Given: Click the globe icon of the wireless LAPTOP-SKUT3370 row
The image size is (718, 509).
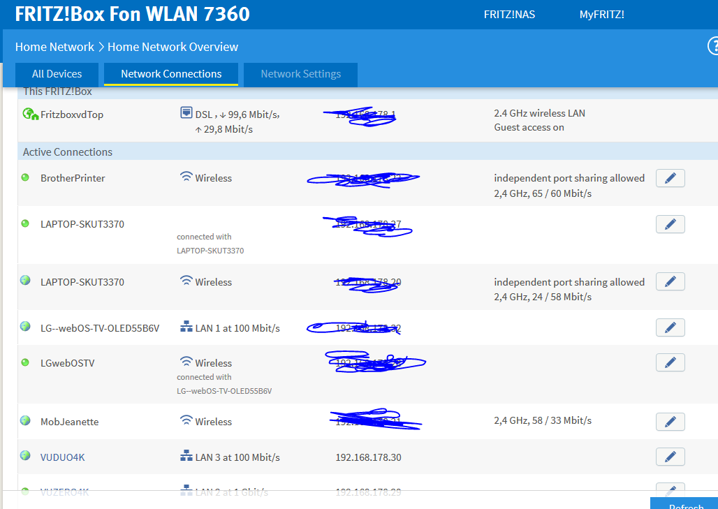Looking at the screenshot, I should 25,280.
